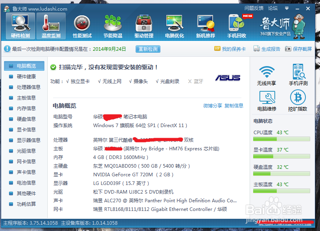The height and width of the screenshot is (231, 320).
Task: Open the 挖矿指数 bitcoin mining icon
Action: (x=298, y=101)
